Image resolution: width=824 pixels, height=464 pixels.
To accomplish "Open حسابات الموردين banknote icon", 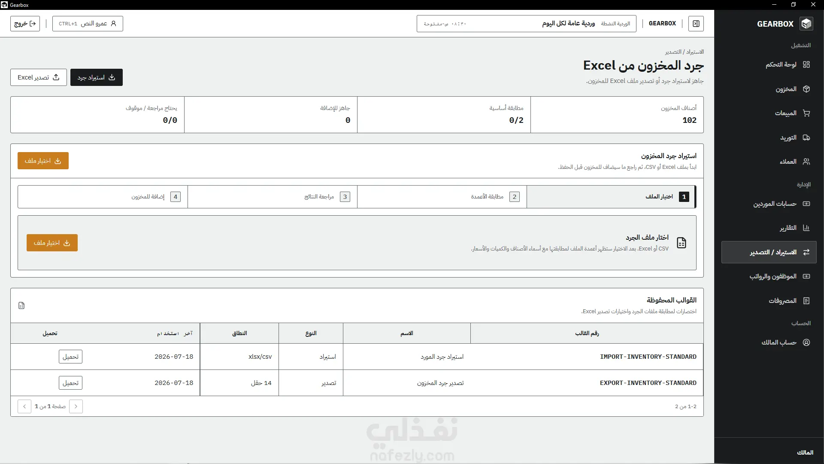I will (806, 204).
